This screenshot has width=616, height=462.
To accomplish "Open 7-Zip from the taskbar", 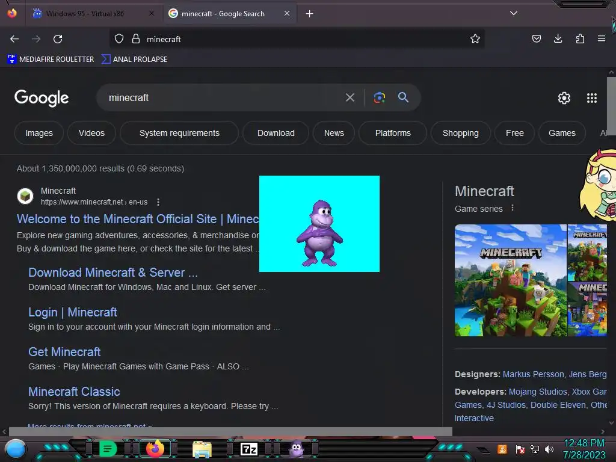I will (x=249, y=449).
